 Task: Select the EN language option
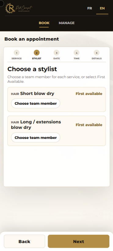point(102,8)
